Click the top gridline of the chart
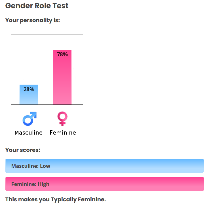The height and width of the screenshot is (207, 211). 47,35
